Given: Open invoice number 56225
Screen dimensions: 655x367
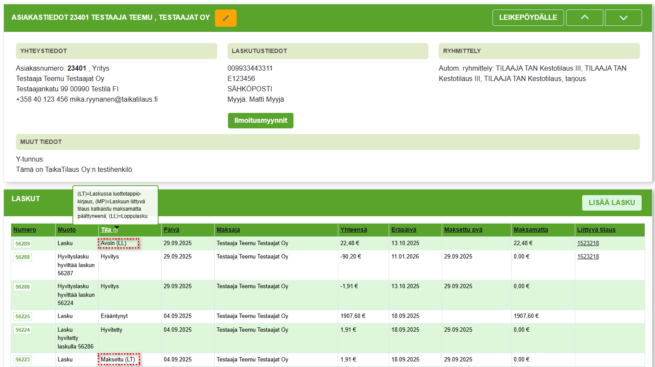Looking at the screenshot, I should tap(22, 317).
